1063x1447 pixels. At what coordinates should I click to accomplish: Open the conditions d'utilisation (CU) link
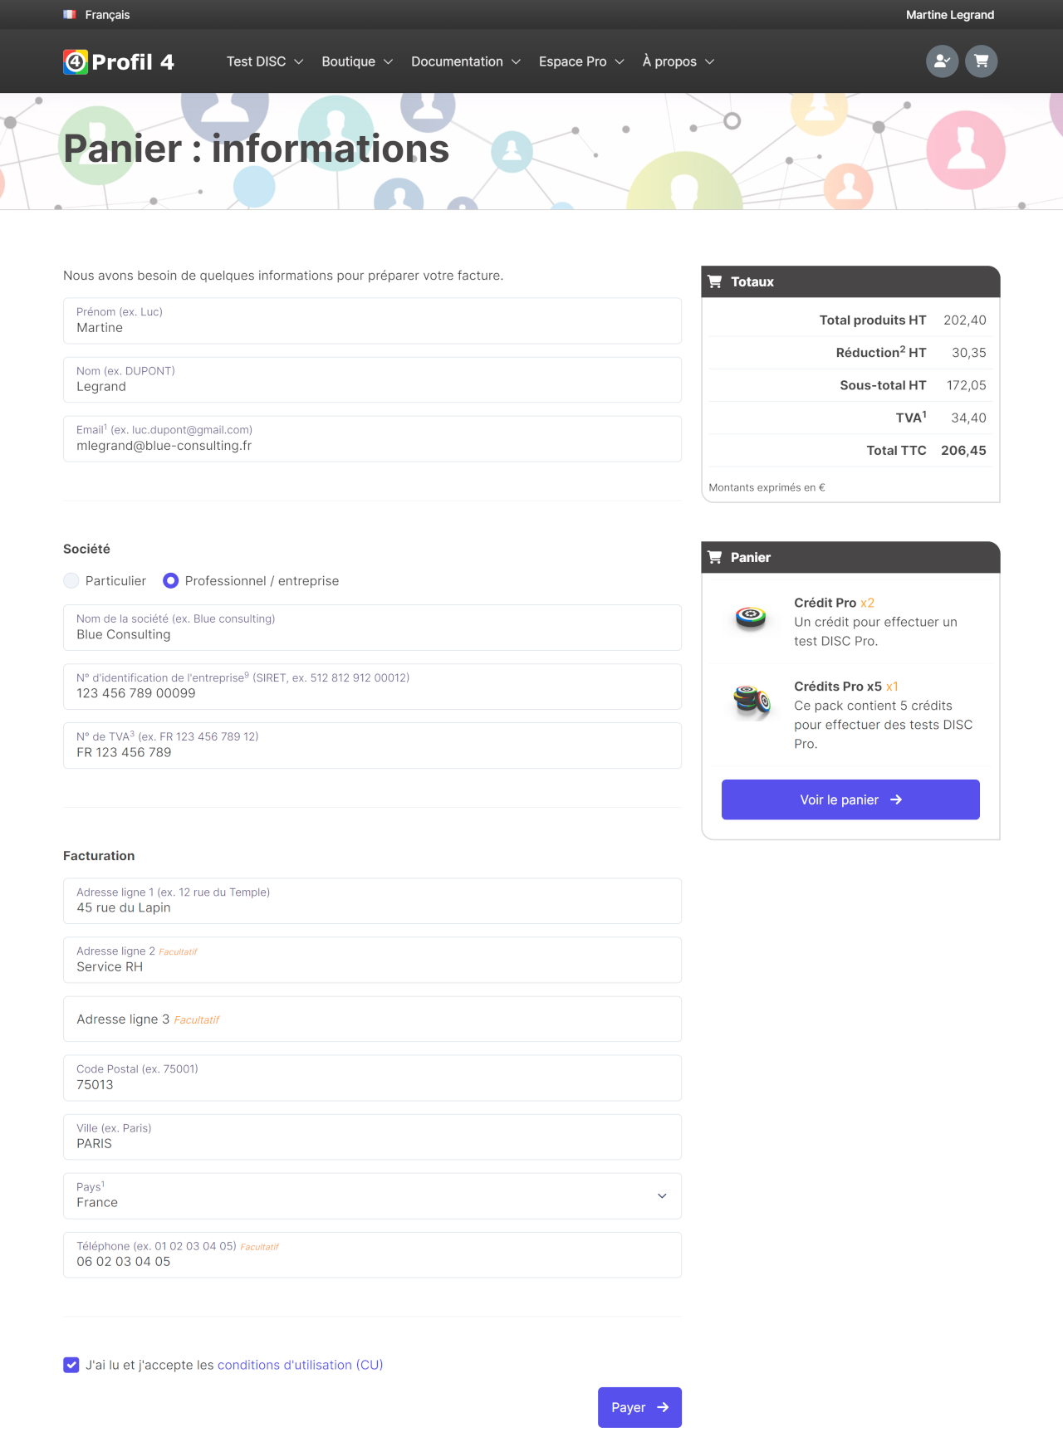[300, 1365]
